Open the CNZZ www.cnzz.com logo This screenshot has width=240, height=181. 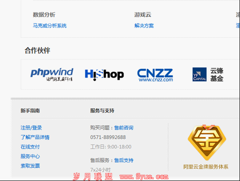coord(155,75)
